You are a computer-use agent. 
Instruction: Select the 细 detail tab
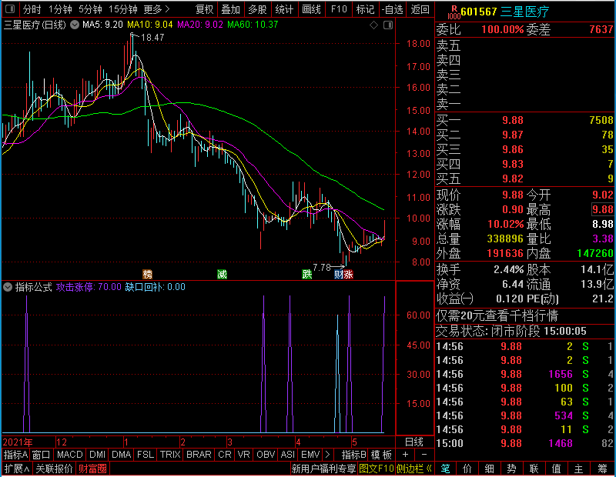(489, 469)
